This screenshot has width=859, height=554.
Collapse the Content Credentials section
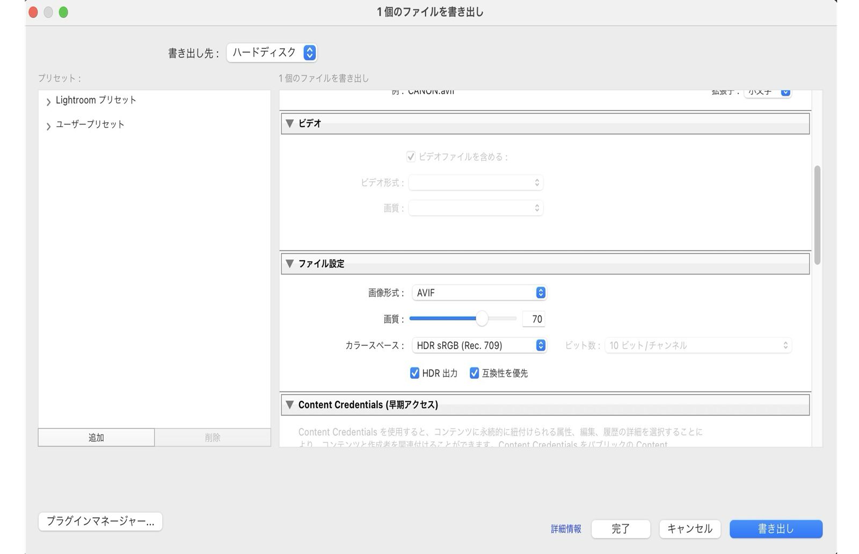tap(290, 405)
